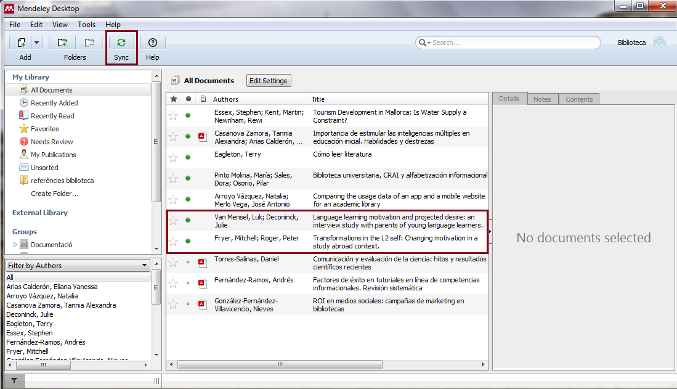Sort by the read/unread dot column header
Viewport: 677px width, 389px height.
(x=189, y=99)
